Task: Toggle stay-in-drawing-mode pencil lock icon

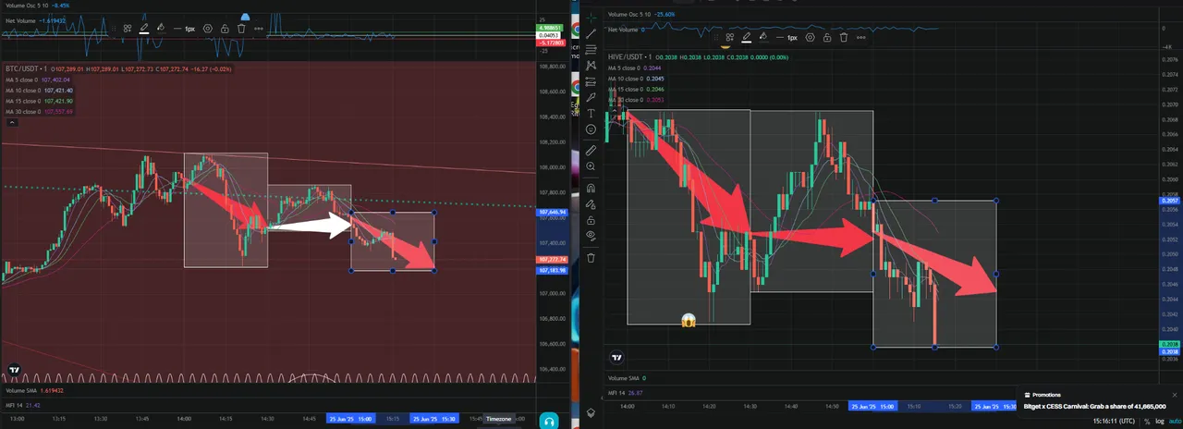Action: [x=591, y=202]
